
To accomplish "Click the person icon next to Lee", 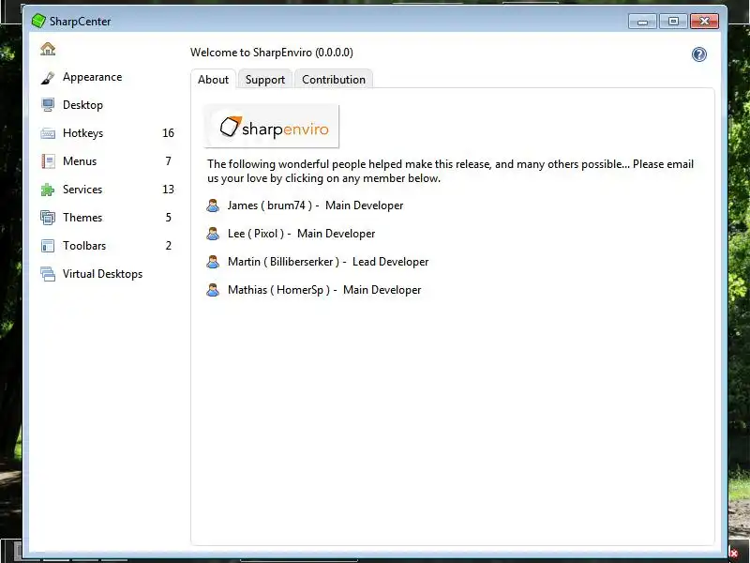I will click(213, 234).
